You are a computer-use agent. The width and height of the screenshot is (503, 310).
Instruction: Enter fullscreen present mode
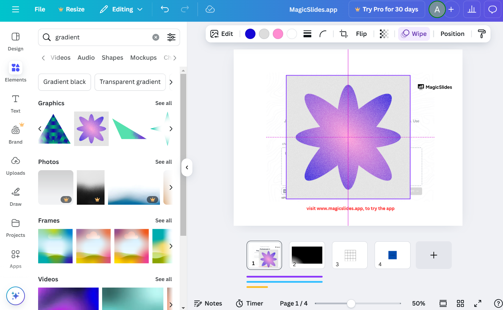(478, 303)
